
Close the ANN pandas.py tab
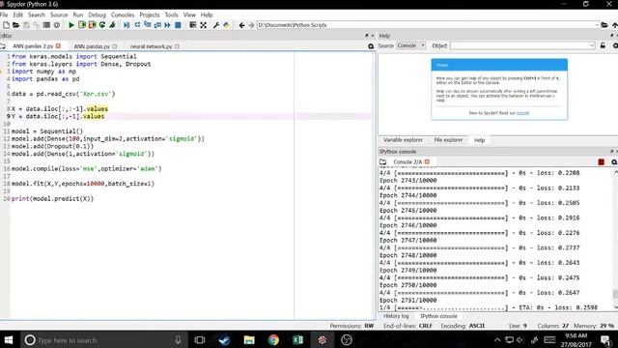click(x=115, y=46)
